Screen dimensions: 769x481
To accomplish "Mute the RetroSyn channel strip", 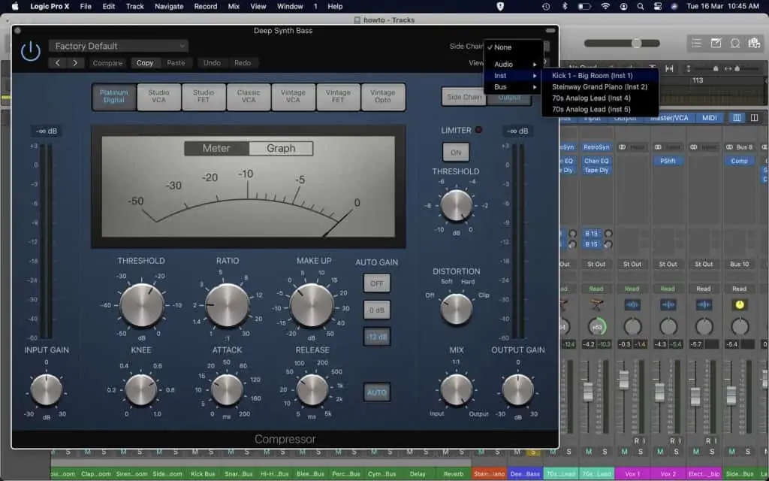I will (589, 452).
